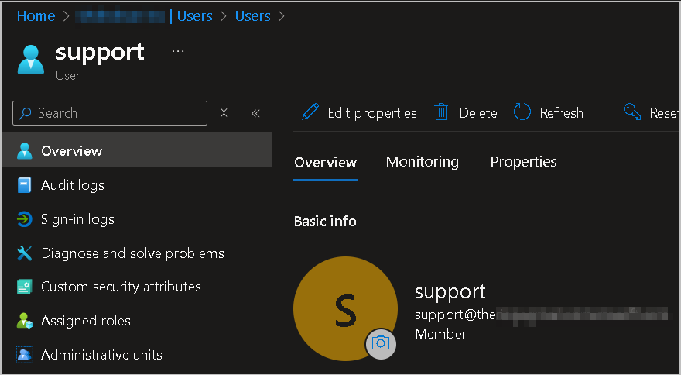Click the Custom security attributes icon
This screenshot has width=681, height=375.
(24, 287)
